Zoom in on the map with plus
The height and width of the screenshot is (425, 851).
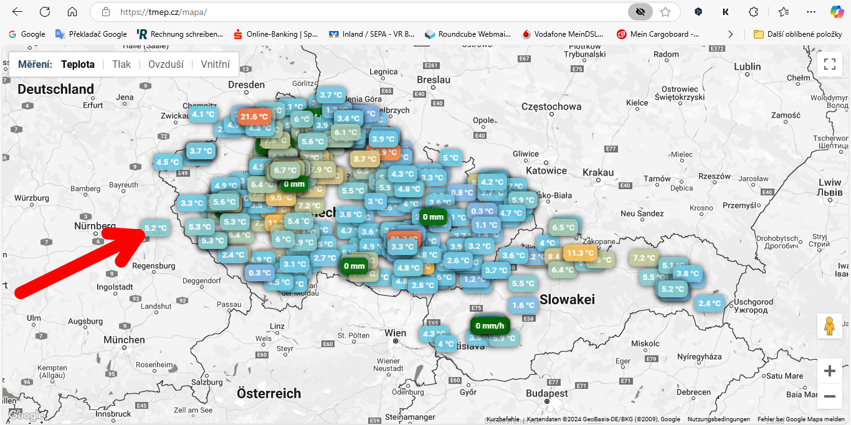pos(829,371)
